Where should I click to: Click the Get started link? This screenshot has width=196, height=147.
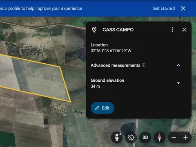point(164,9)
